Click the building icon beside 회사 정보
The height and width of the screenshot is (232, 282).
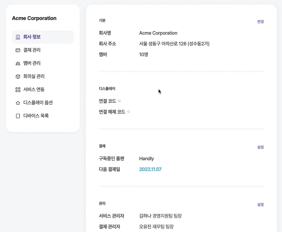tap(18, 37)
